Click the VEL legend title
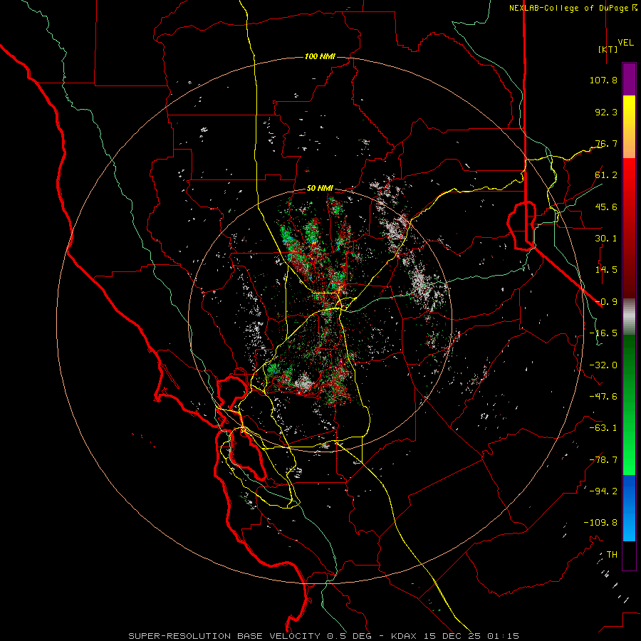The width and height of the screenshot is (641, 641). [x=625, y=43]
